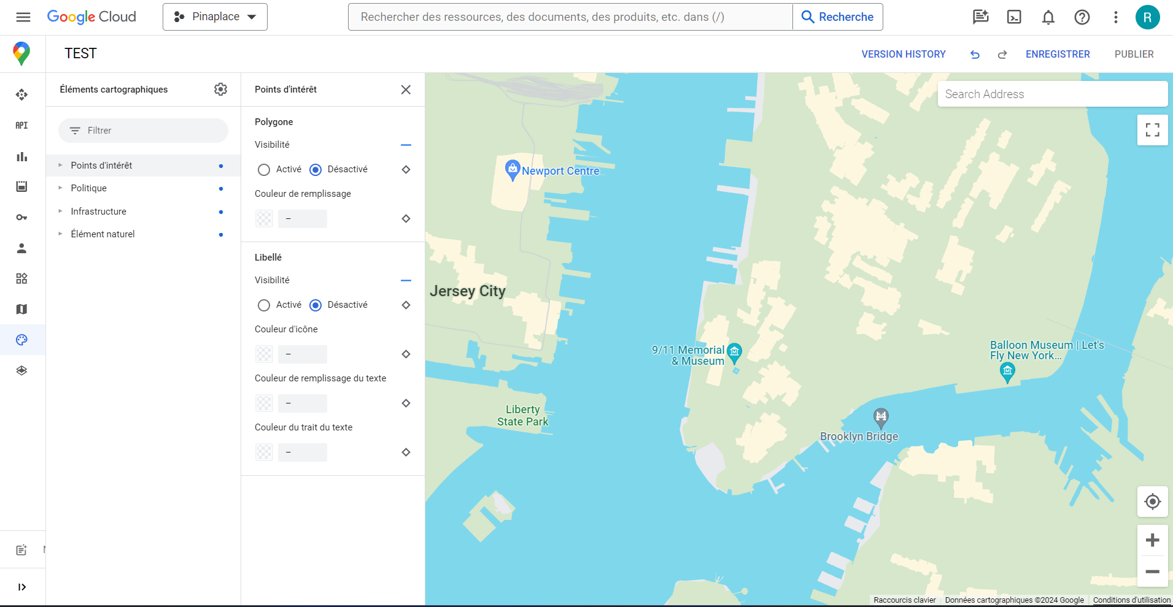The image size is (1173, 607).
Task: Open the help question mark icon
Action: coord(1082,17)
